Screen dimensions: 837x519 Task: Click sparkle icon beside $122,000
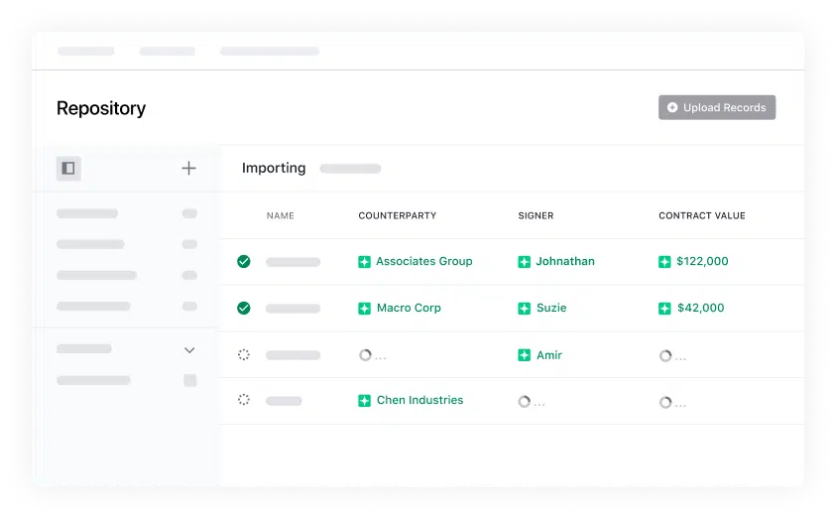(x=664, y=262)
